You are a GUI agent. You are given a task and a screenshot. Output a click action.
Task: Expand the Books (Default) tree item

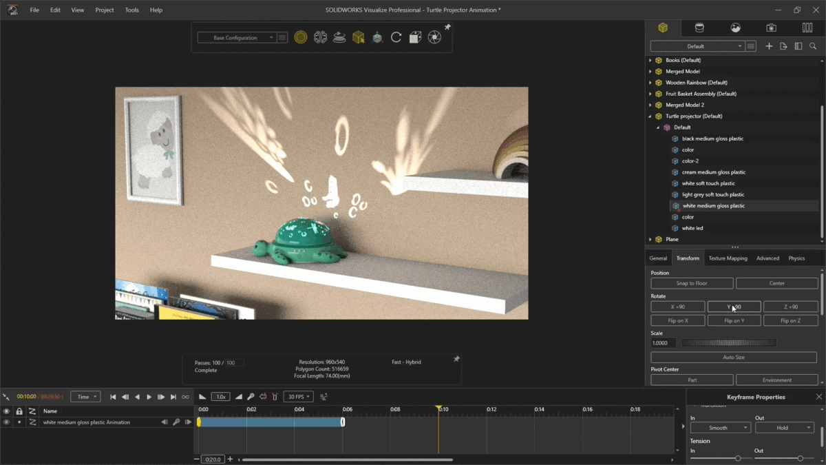click(x=650, y=60)
